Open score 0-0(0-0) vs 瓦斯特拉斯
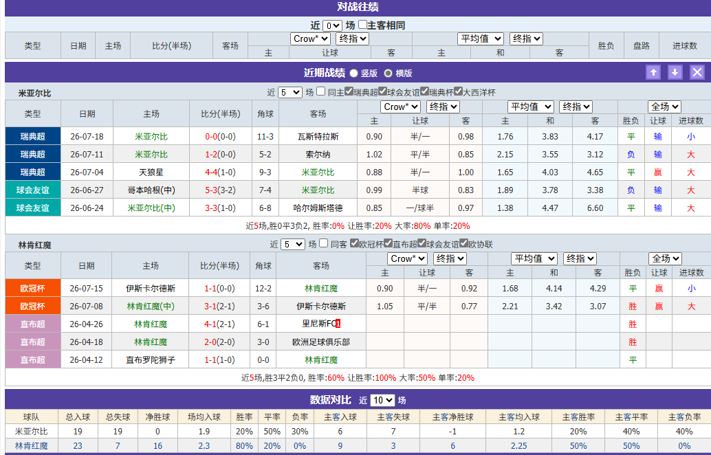The width and height of the screenshot is (711, 455). pos(220,136)
